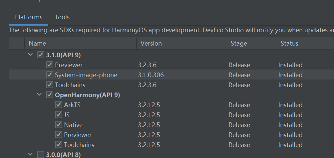
Task: Select the System-image-phone row
Action: tap(171, 75)
